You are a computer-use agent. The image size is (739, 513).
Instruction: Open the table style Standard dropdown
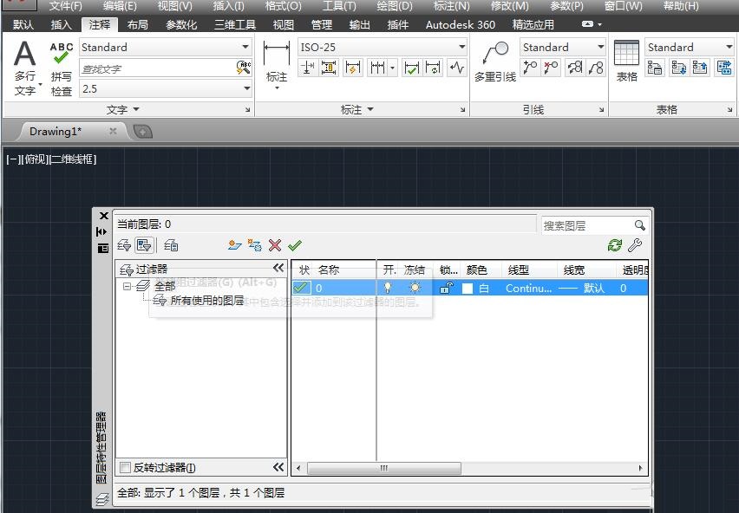(x=729, y=47)
